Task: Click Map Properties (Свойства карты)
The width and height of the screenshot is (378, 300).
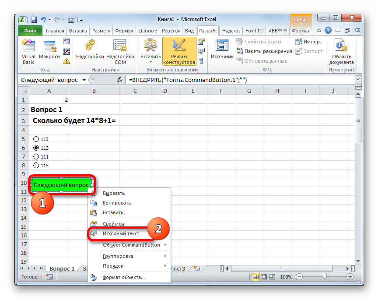Action: [x=259, y=42]
